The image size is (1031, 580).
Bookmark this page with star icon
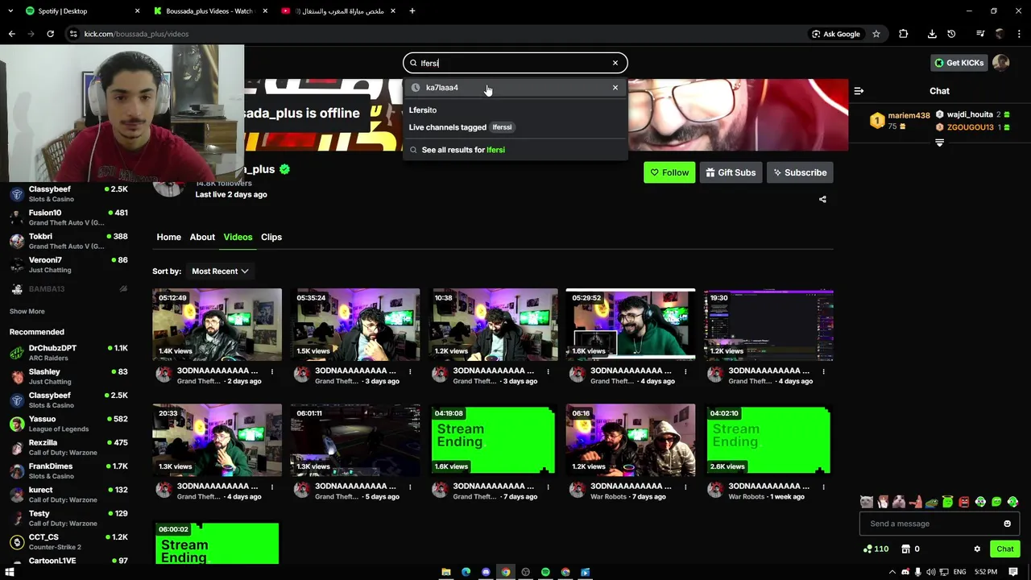point(876,34)
